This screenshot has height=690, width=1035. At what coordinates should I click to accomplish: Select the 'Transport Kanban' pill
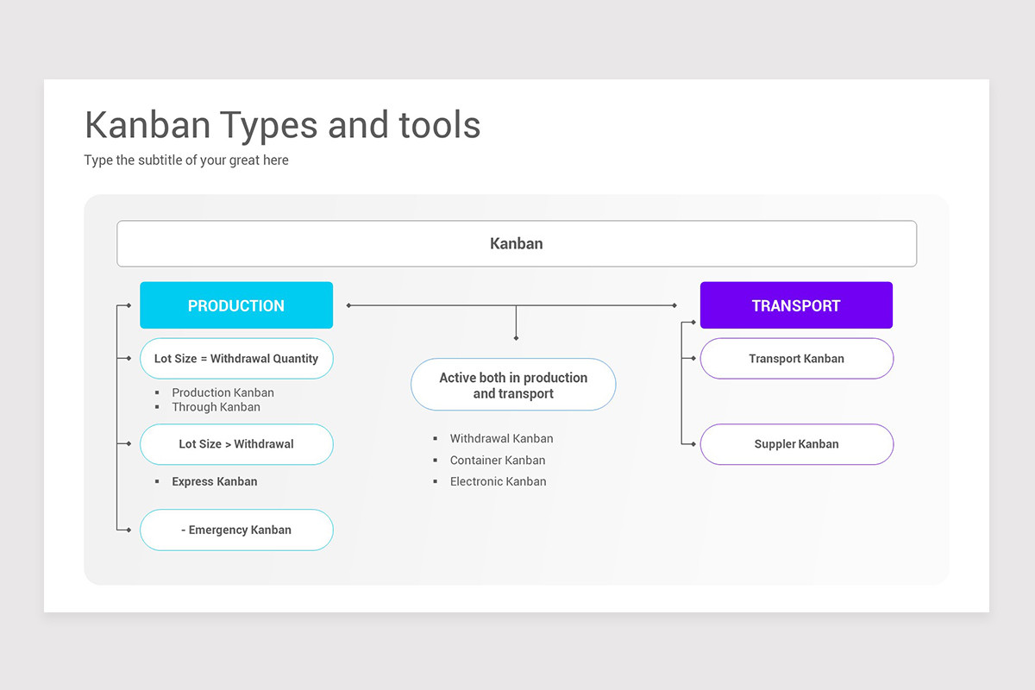pos(797,359)
